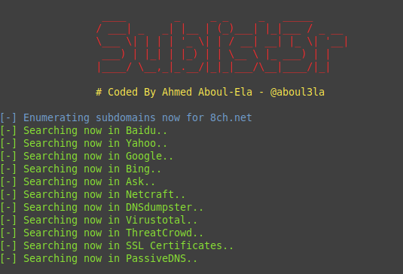Click the 'Enumerating subdomains now' line
403x274 pixels.
pyautogui.click(x=126, y=117)
